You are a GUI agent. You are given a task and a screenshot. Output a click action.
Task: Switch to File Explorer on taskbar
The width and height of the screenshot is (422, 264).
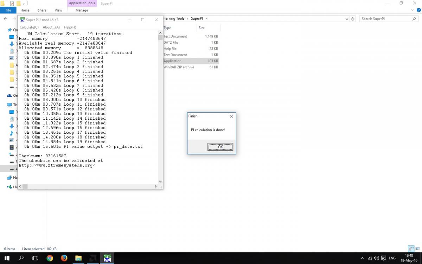coord(78,258)
